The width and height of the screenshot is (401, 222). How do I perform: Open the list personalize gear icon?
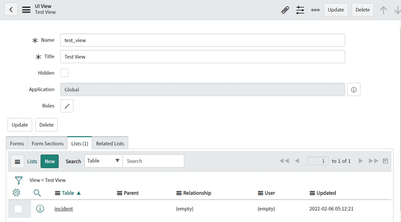point(16,193)
